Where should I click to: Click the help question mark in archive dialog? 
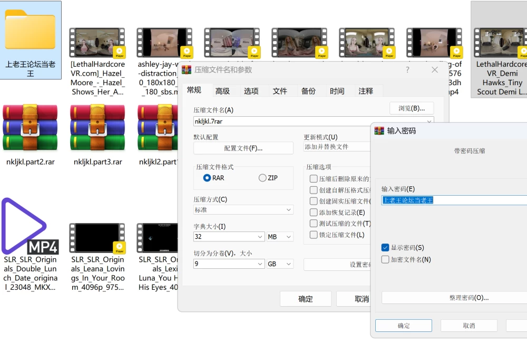pos(407,70)
